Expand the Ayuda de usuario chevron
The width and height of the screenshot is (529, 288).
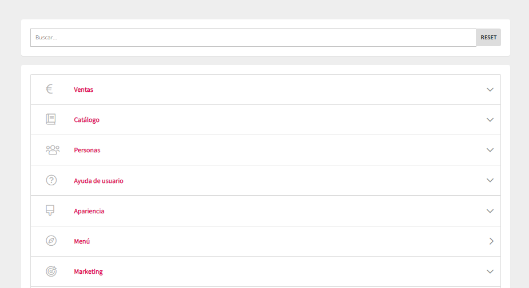490,180
